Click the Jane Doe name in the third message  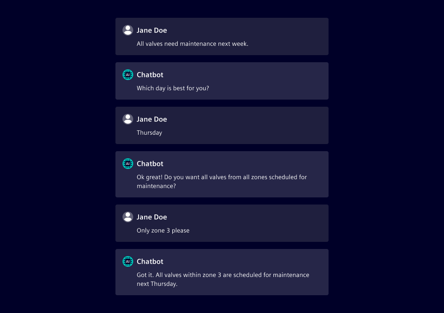pos(152,119)
